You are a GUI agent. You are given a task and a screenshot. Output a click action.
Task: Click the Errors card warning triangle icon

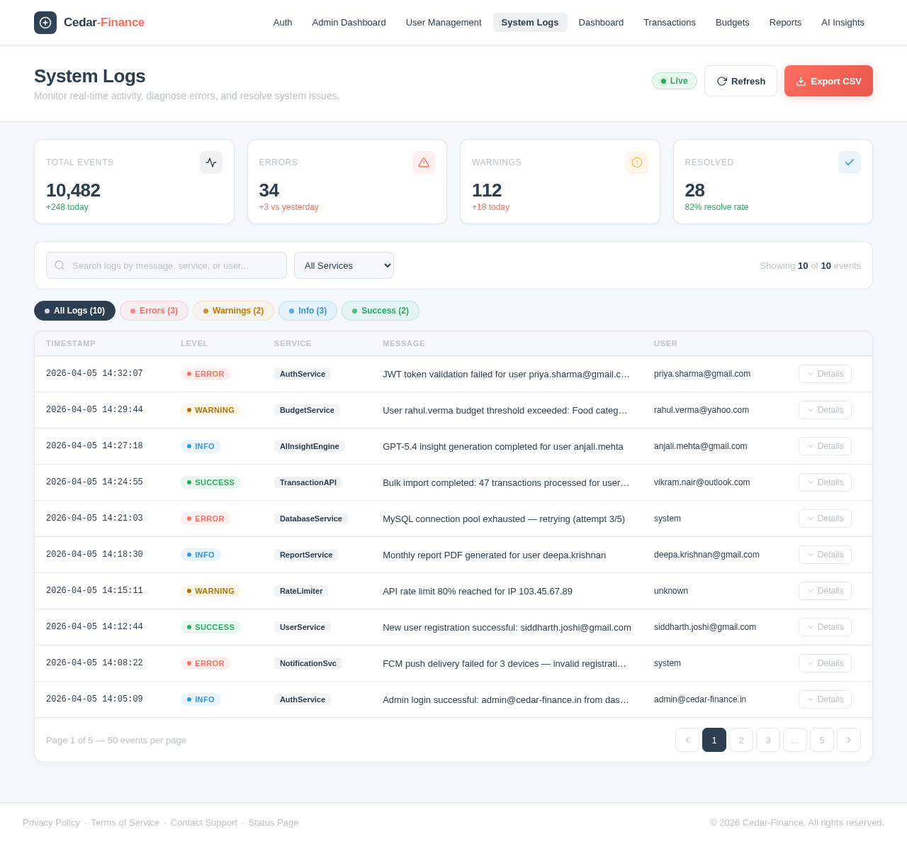pyautogui.click(x=424, y=162)
